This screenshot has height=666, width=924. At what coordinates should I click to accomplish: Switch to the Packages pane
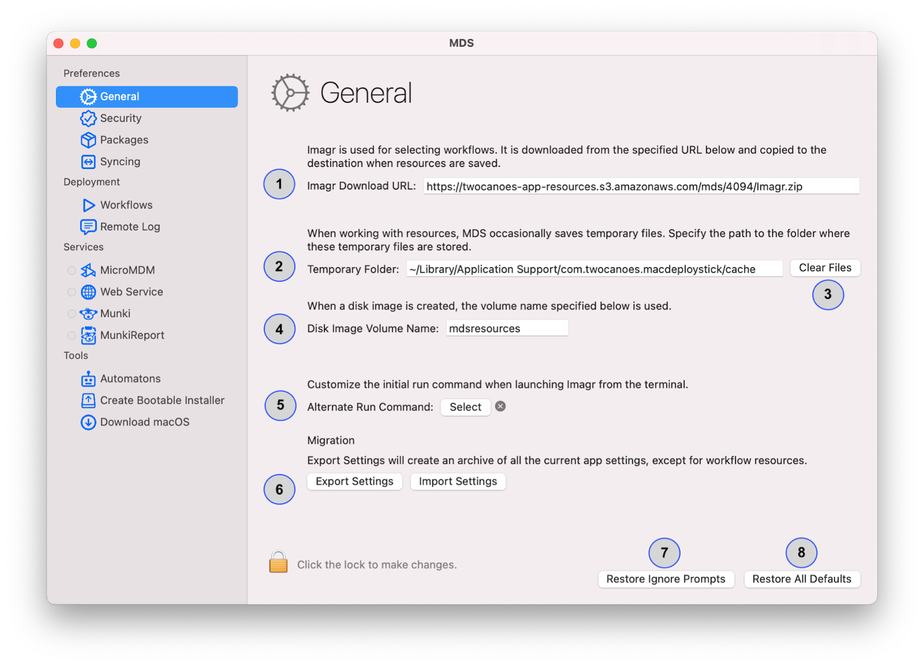pos(147,140)
